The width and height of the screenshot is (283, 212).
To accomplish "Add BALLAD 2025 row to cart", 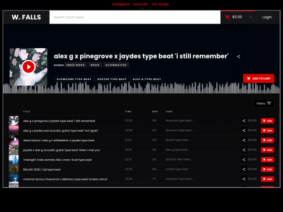I will [x=267, y=170].
